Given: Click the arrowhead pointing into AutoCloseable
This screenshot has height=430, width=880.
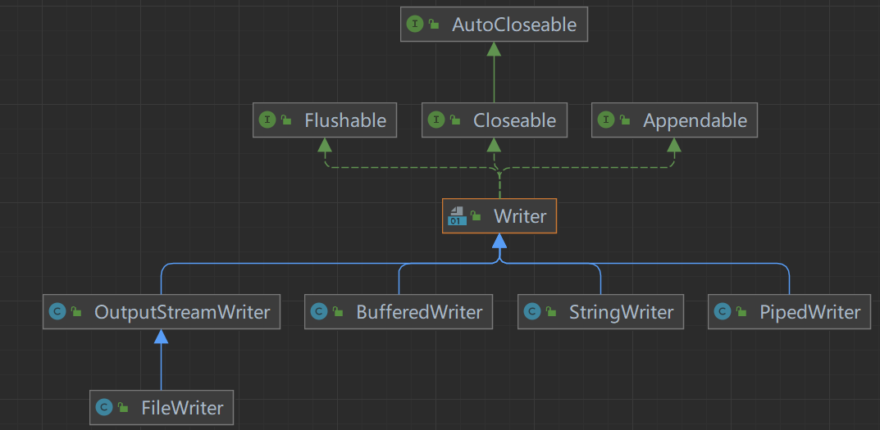Looking at the screenshot, I should (494, 49).
